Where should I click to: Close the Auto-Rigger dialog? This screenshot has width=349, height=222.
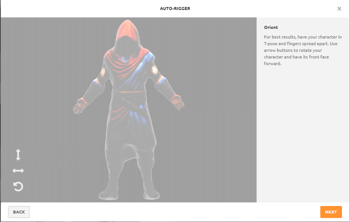point(339,9)
